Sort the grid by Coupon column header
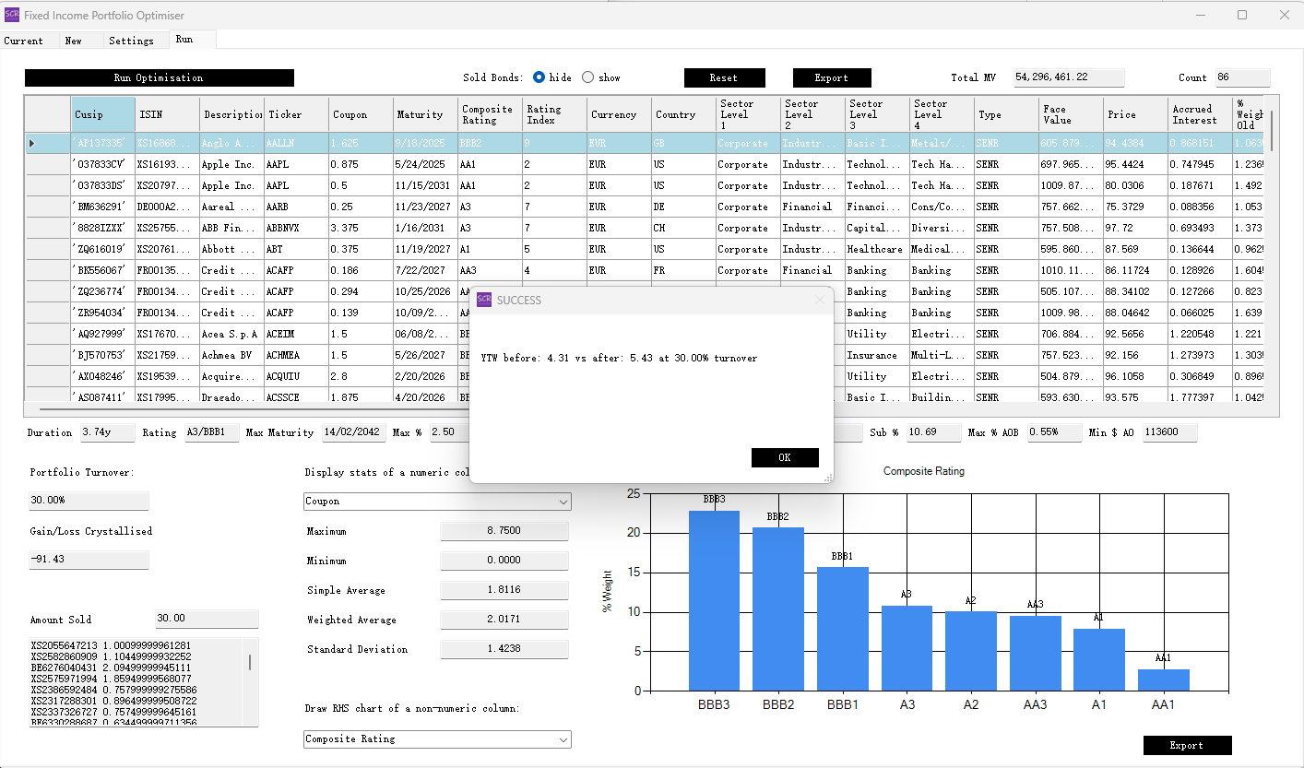This screenshot has height=768, width=1304. 360,114
